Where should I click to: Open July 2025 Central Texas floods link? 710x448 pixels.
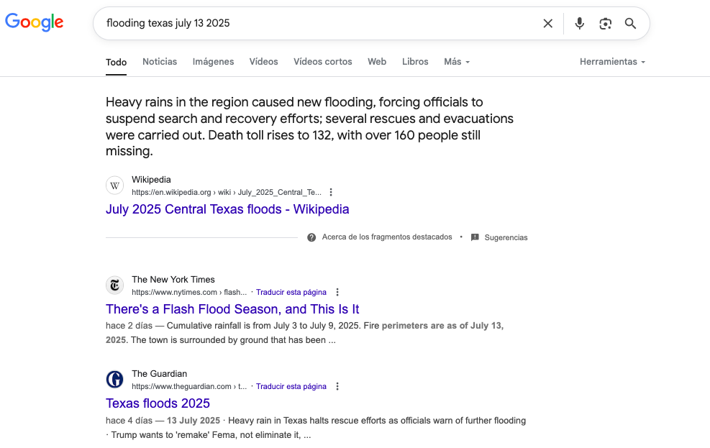coord(227,209)
